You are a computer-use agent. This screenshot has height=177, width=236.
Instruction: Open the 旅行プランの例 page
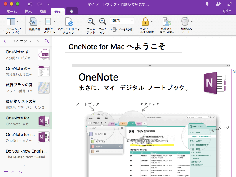[26, 88]
